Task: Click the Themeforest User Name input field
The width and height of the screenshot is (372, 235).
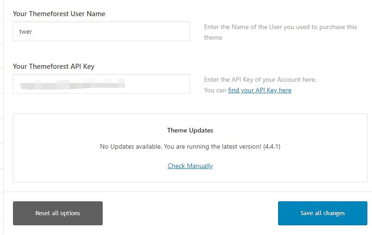Action: tap(101, 31)
